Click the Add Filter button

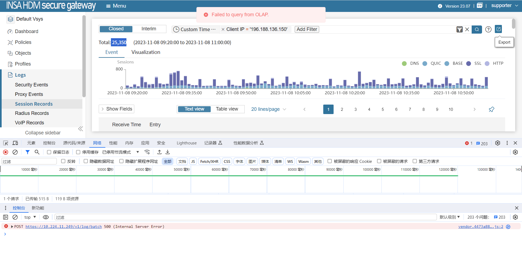(307, 29)
